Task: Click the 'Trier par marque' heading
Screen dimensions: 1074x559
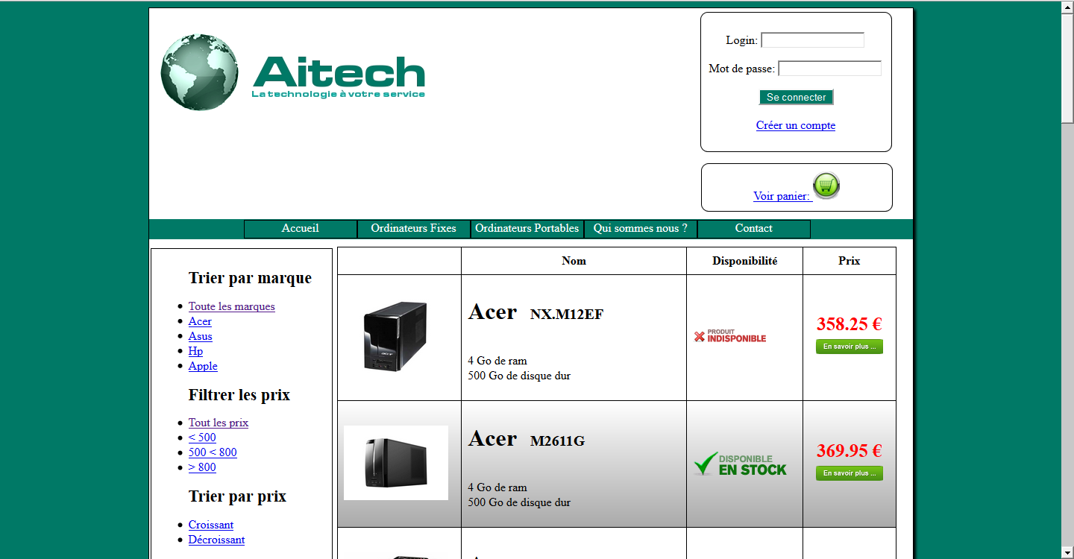Action: pyautogui.click(x=250, y=278)
